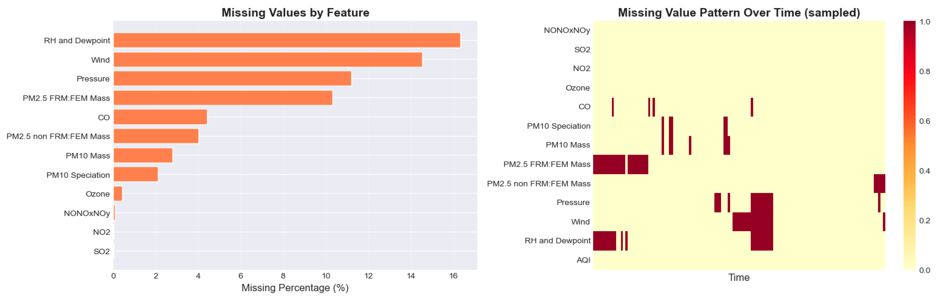Click the PM2.5 non FRM:FEM Mass block at right edge
The image size is (936, 302).
click(879, 184)
